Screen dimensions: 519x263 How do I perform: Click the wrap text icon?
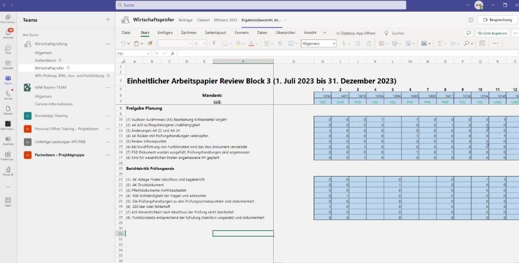280,43
